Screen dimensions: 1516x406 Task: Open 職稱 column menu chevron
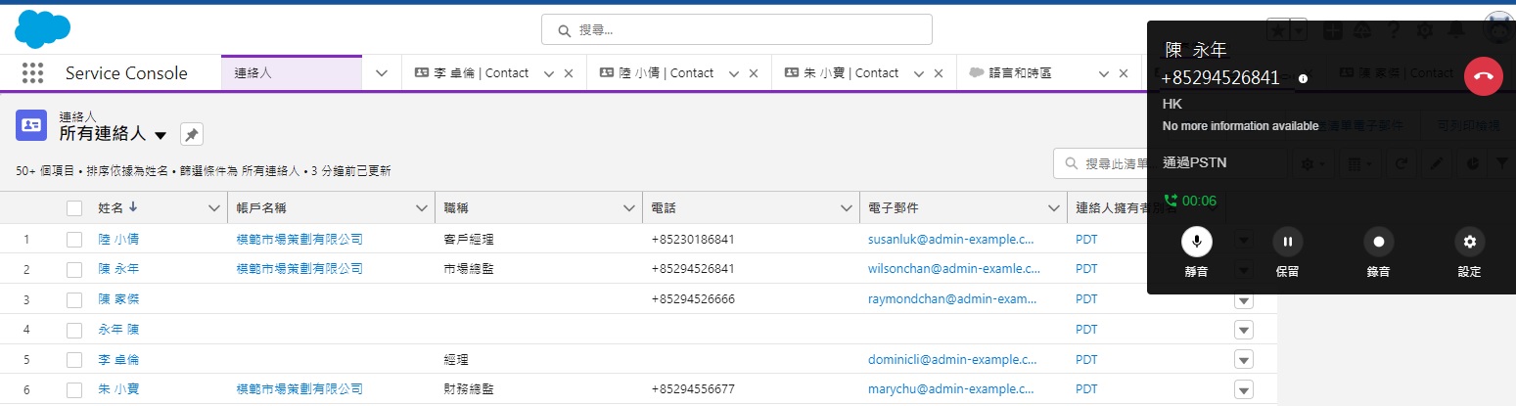pyautogui.click(x=631, y=207)
